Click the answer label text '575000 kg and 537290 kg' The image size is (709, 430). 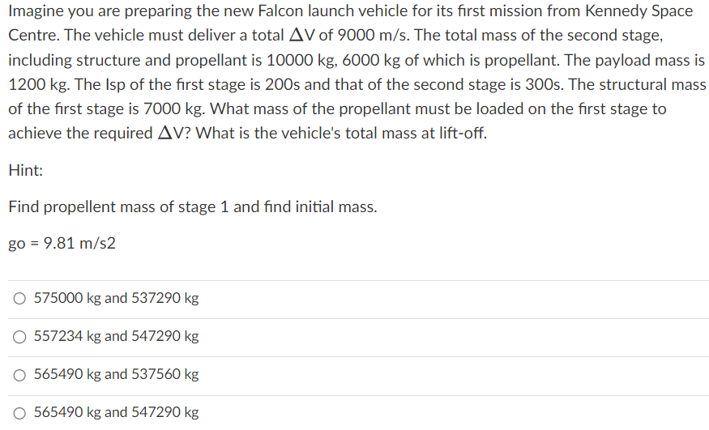click(116, 298)
